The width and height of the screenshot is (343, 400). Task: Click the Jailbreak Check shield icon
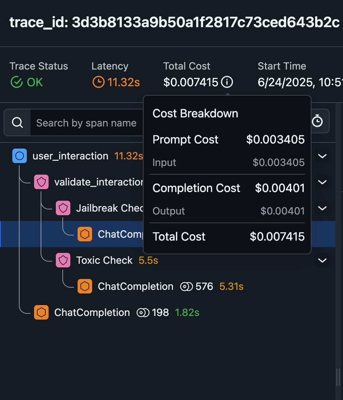[x=63, y=208]
